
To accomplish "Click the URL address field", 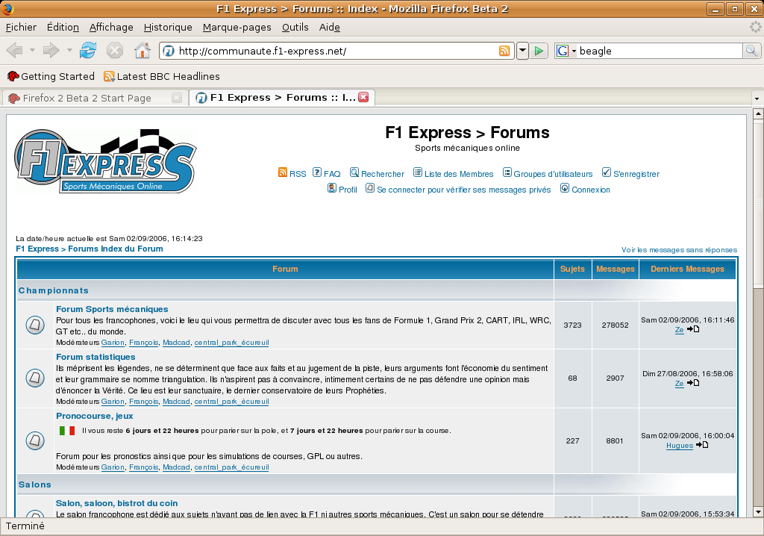I will click(336, 51).
